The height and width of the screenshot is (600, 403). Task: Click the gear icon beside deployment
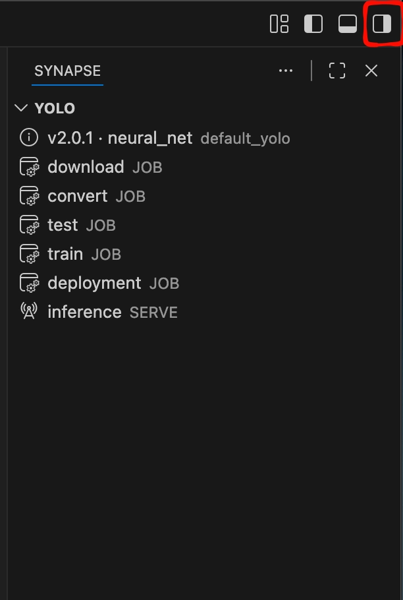tap(30, 283)
